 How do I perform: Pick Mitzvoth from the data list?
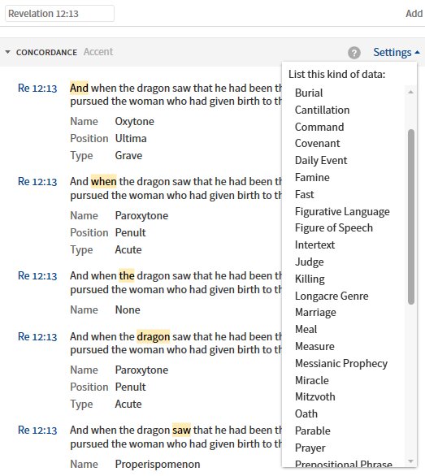[x=315, y=396]
